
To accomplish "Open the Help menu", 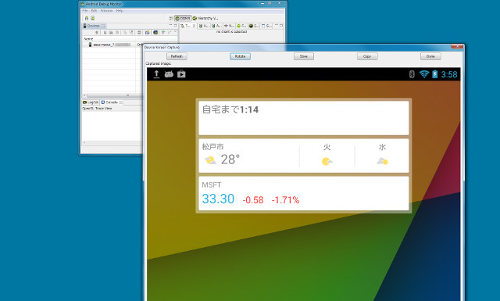I will pos(120,10).
